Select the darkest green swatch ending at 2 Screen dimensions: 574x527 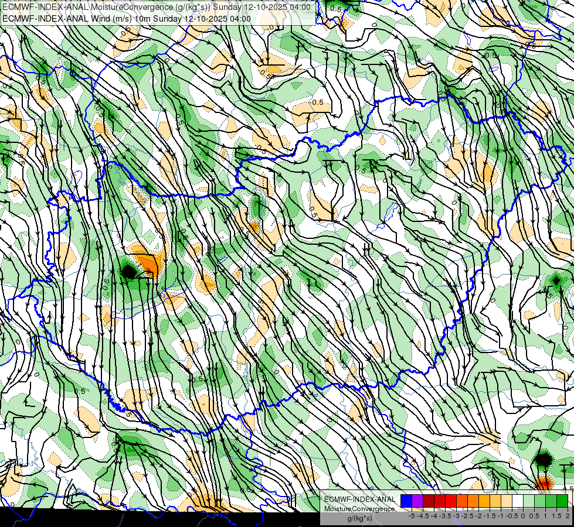562,501
